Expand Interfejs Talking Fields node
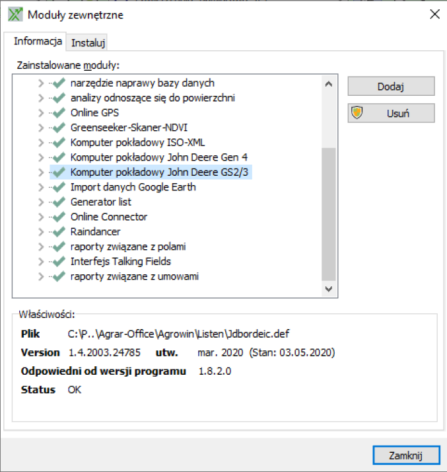The width and height of the screenshot is (447, 472). 41,262
